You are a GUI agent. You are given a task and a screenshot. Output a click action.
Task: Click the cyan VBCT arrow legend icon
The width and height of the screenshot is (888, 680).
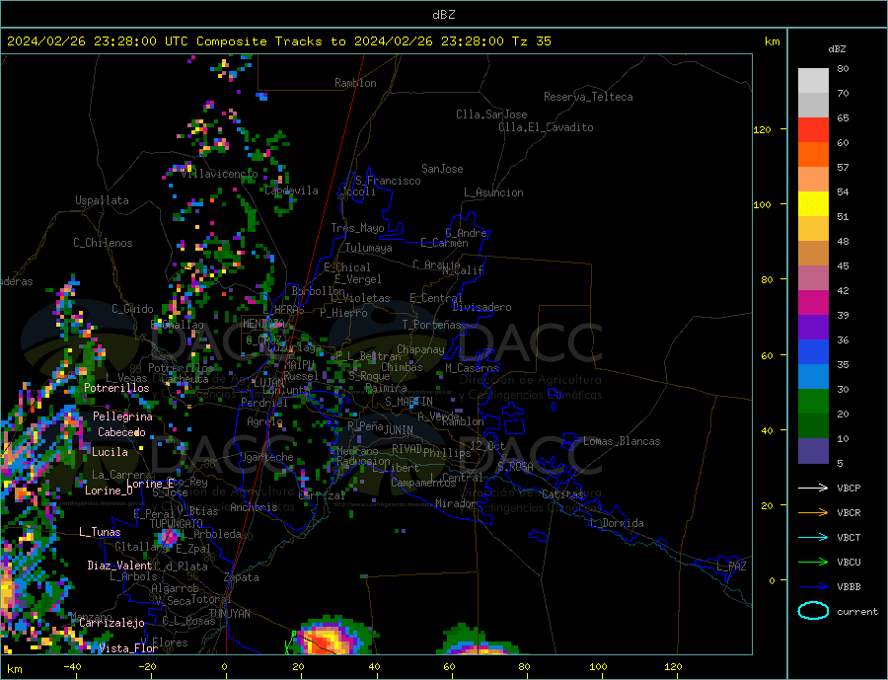pos(813,537)
